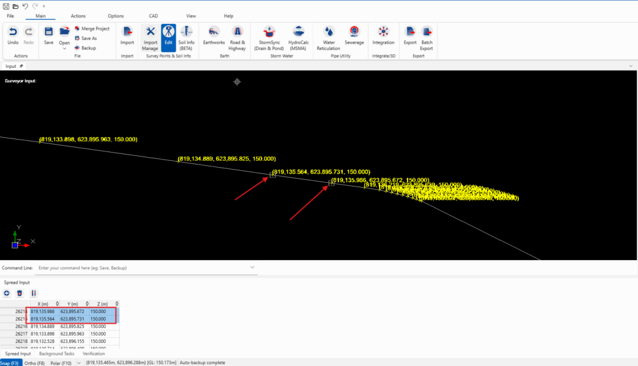This screenshot has height=366, width=638.
Task: Open the Background Tasks tab
Action: point(57,353)
